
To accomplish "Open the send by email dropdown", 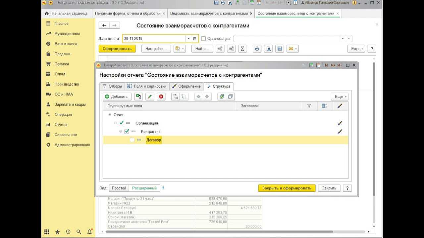I will 292,49.
